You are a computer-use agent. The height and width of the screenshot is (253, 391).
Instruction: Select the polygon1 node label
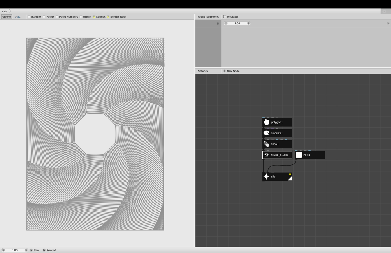(x=277, y=122)
